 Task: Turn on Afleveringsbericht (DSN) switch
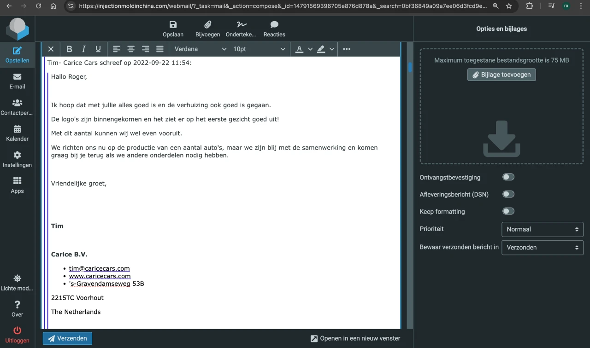tap(508, 194)
